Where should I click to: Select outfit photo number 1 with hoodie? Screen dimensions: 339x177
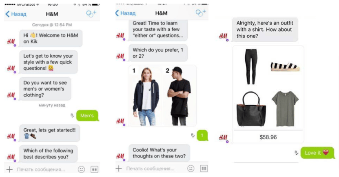pos(146,96)
